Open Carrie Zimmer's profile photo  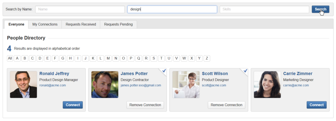[x=267, y=84]
